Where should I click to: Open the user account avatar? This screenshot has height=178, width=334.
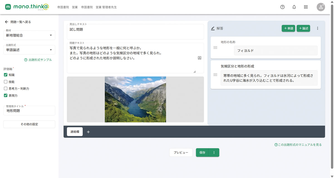pyautogui.click(x=321, y=7)
